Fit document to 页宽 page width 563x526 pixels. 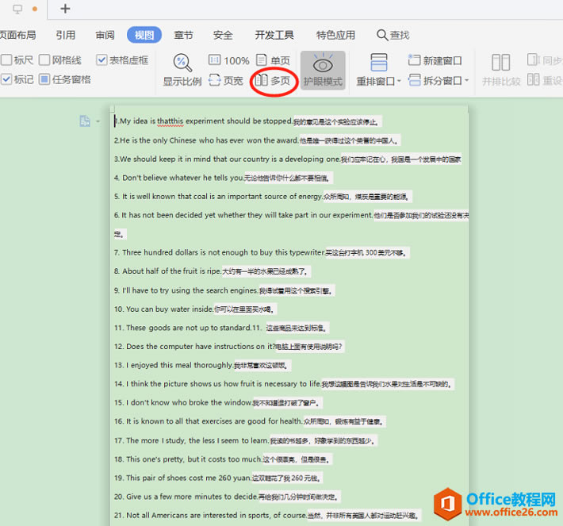pos(226,80)
